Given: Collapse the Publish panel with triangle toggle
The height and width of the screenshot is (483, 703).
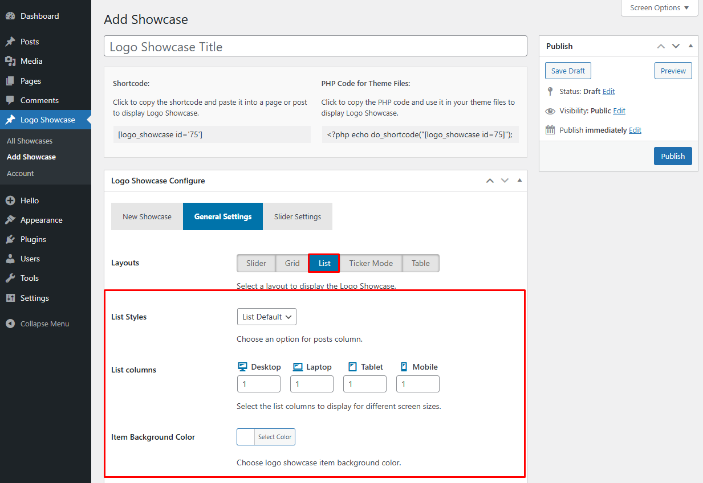Looking at the screenshot, I should click(x=690, y=46).
